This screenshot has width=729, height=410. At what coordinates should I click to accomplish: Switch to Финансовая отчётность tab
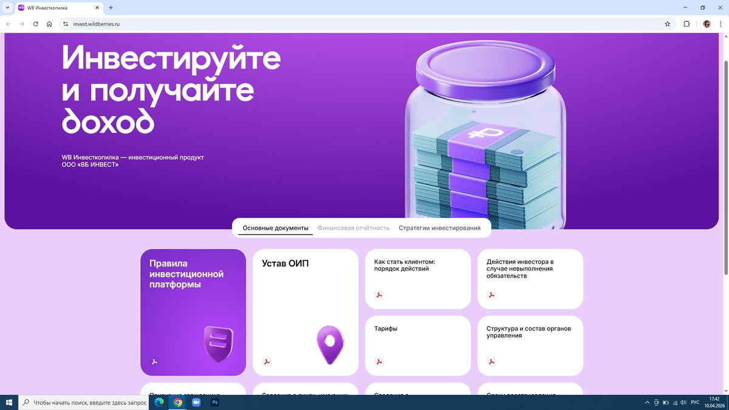click(354, 228)
